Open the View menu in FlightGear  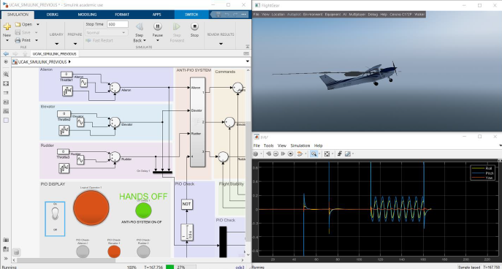click(265, 15)
